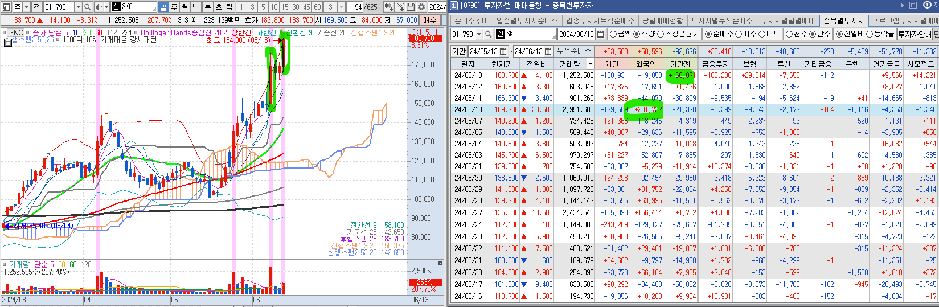Screen dimensions: 939x307
Task: Open the 거래량 column dropdown arrow
Action: coord(591,64)
